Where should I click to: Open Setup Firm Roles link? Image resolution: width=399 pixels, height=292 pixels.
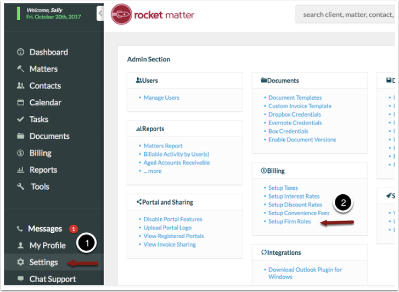[x=289, y=221]
